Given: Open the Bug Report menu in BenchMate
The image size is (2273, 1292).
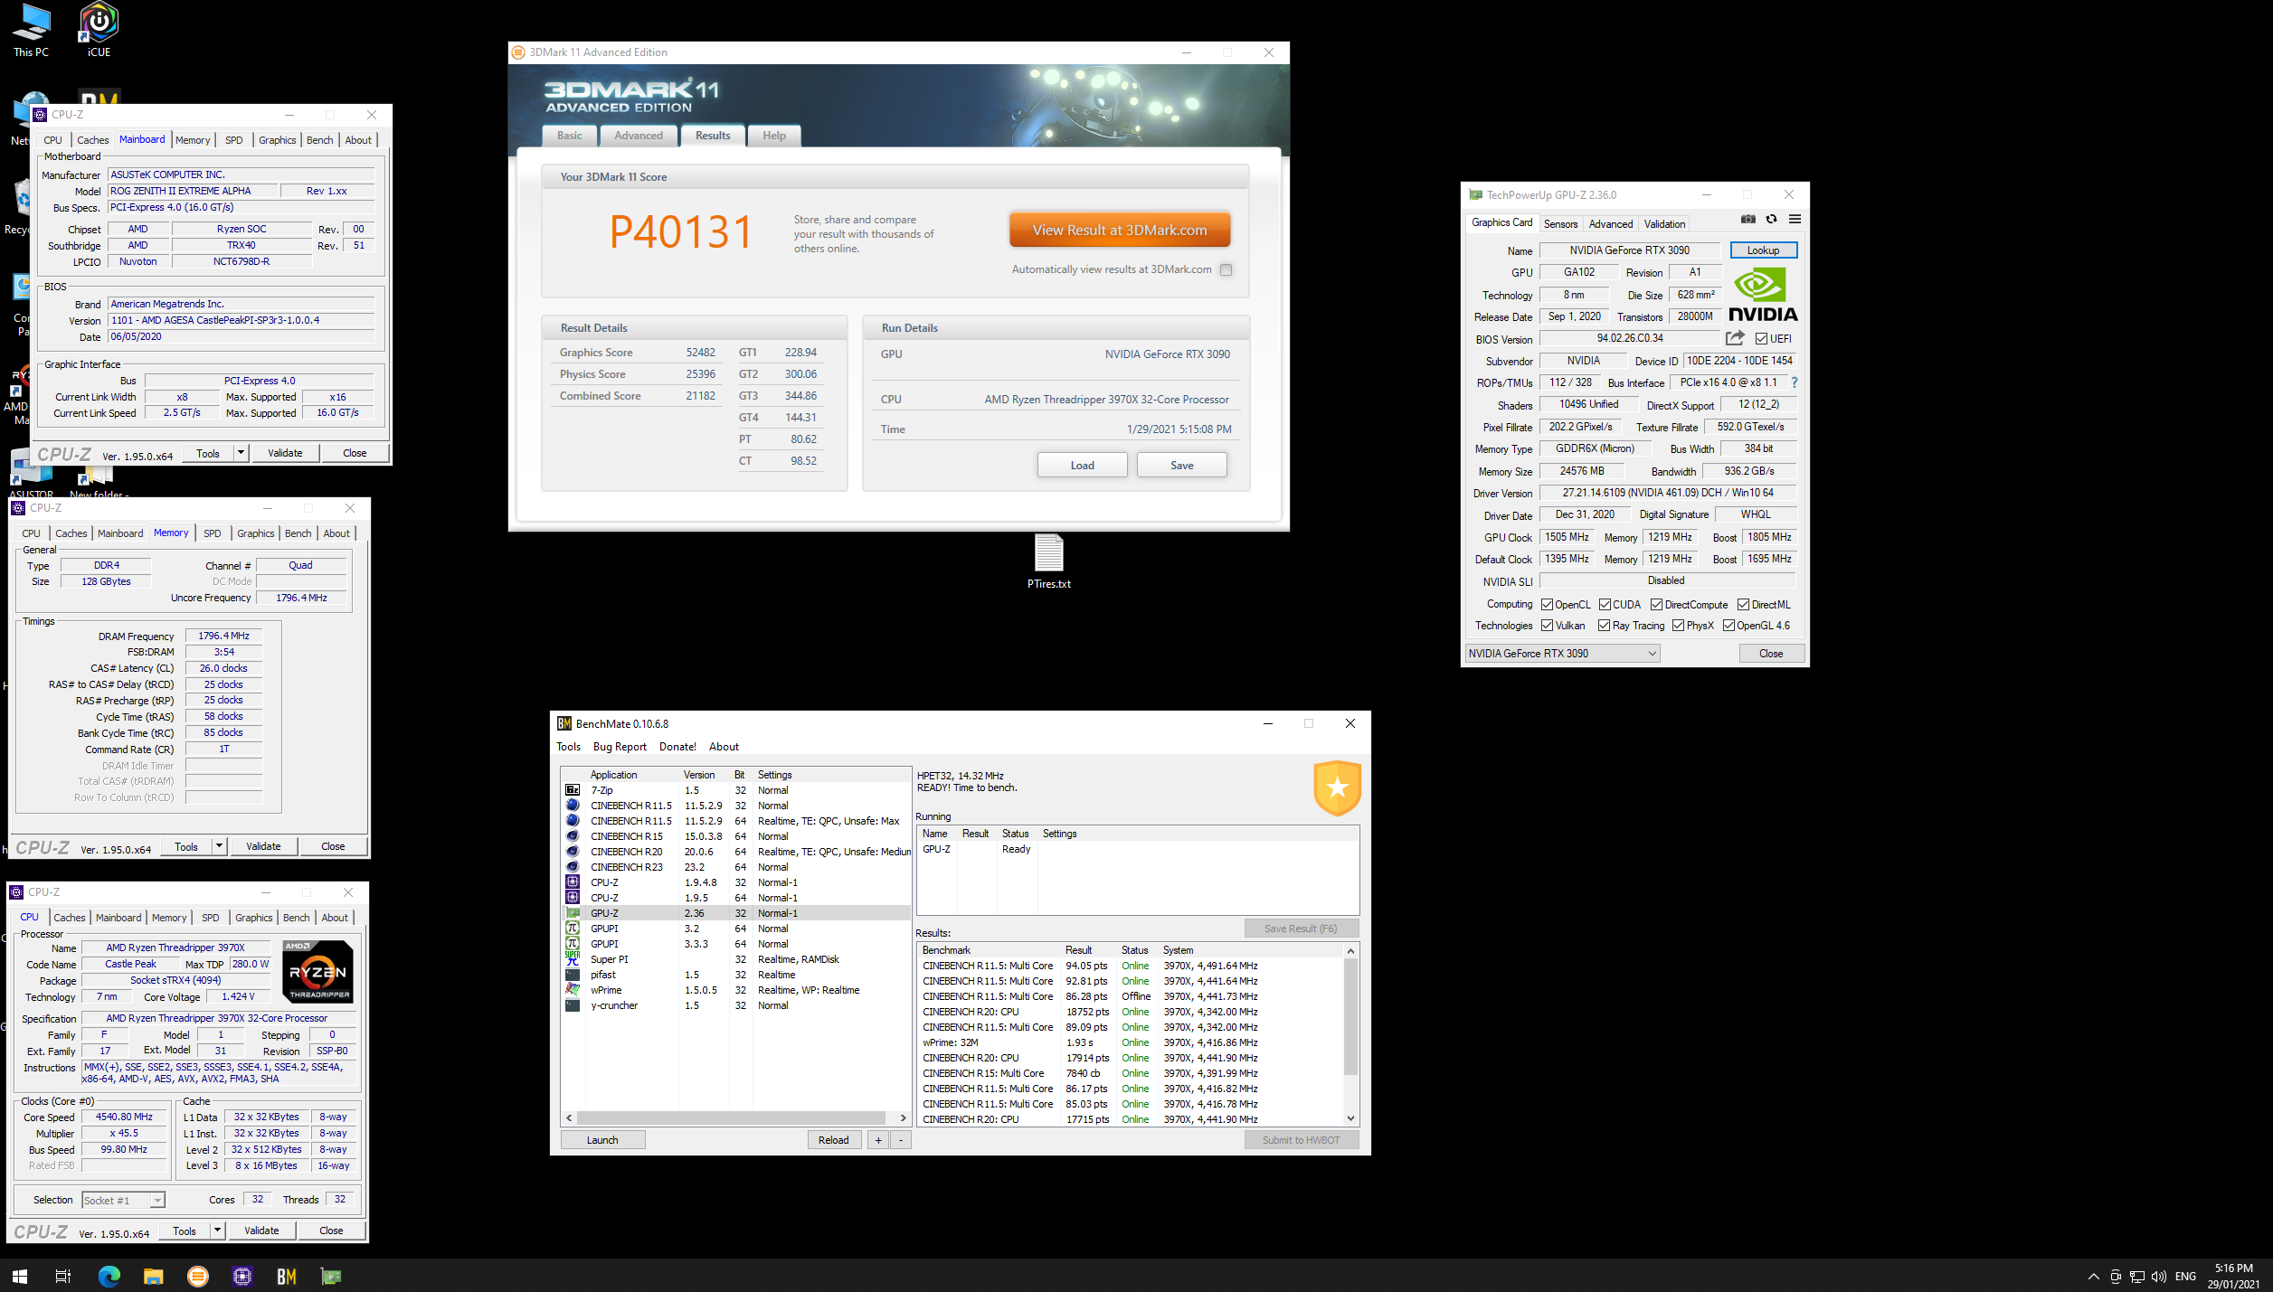Looking at the screenshot, I should (x=620, y=747).
